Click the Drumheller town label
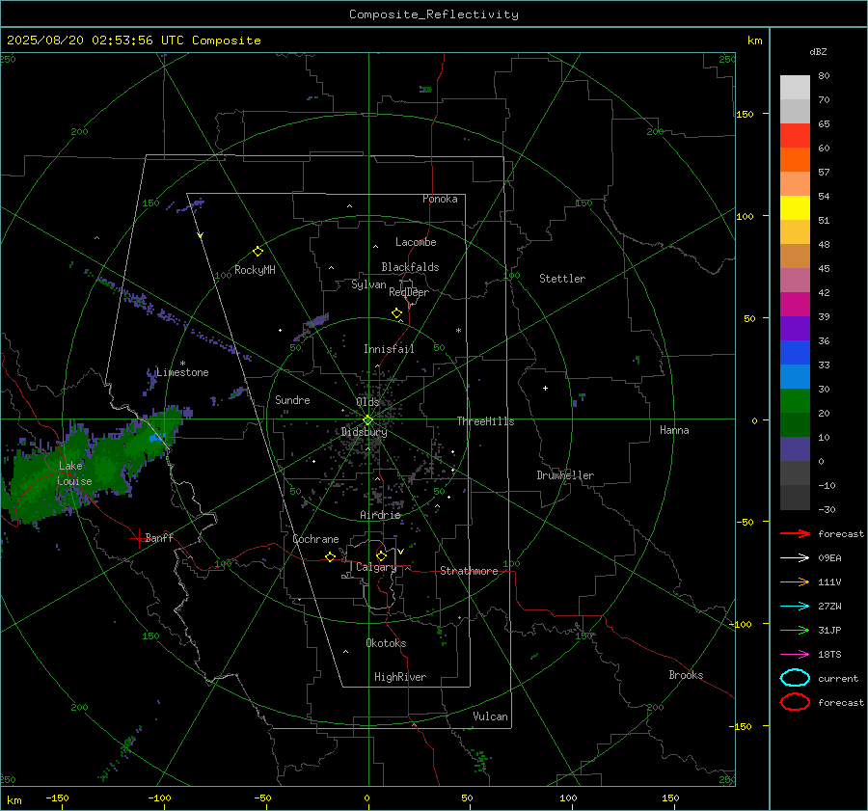Image resolution: width=868 pixels, height=811 pixels. 565,475
